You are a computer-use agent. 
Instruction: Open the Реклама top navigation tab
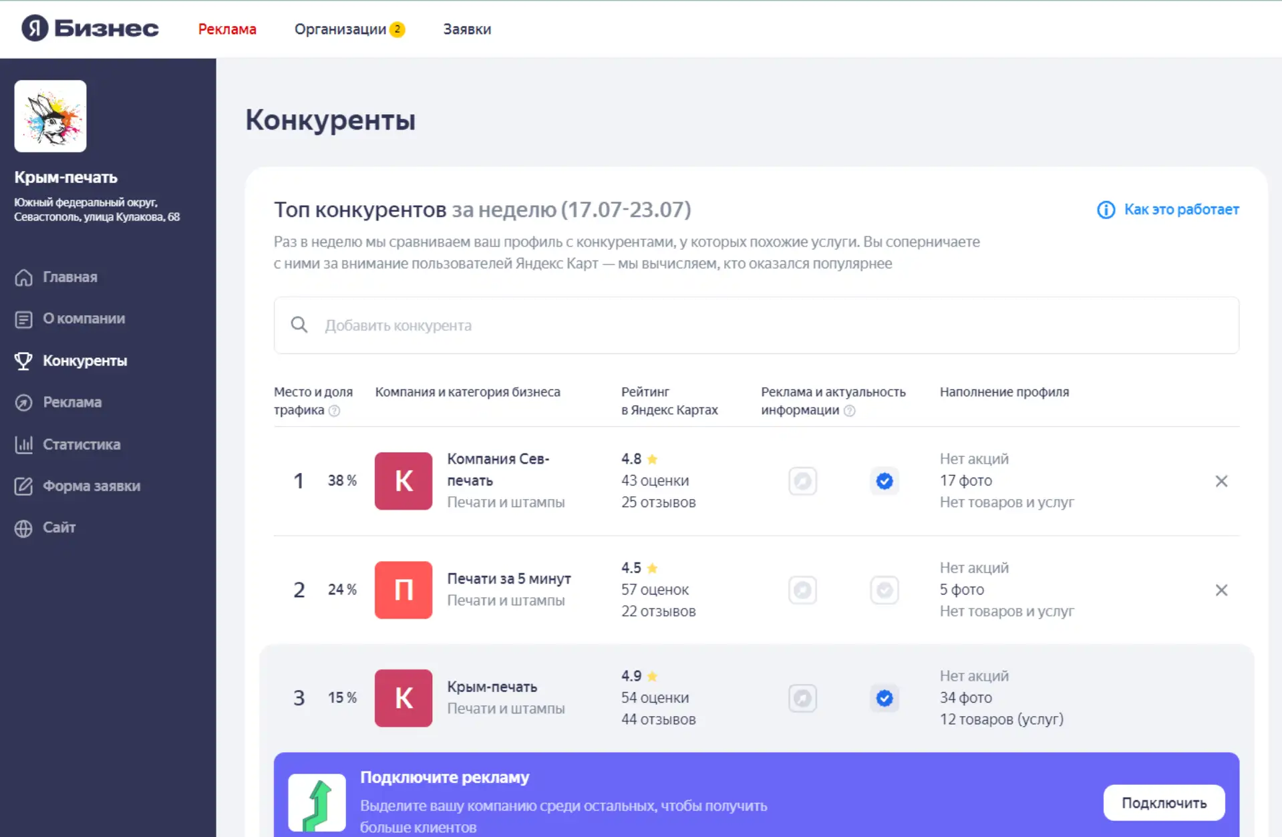[x=227, y=29]
